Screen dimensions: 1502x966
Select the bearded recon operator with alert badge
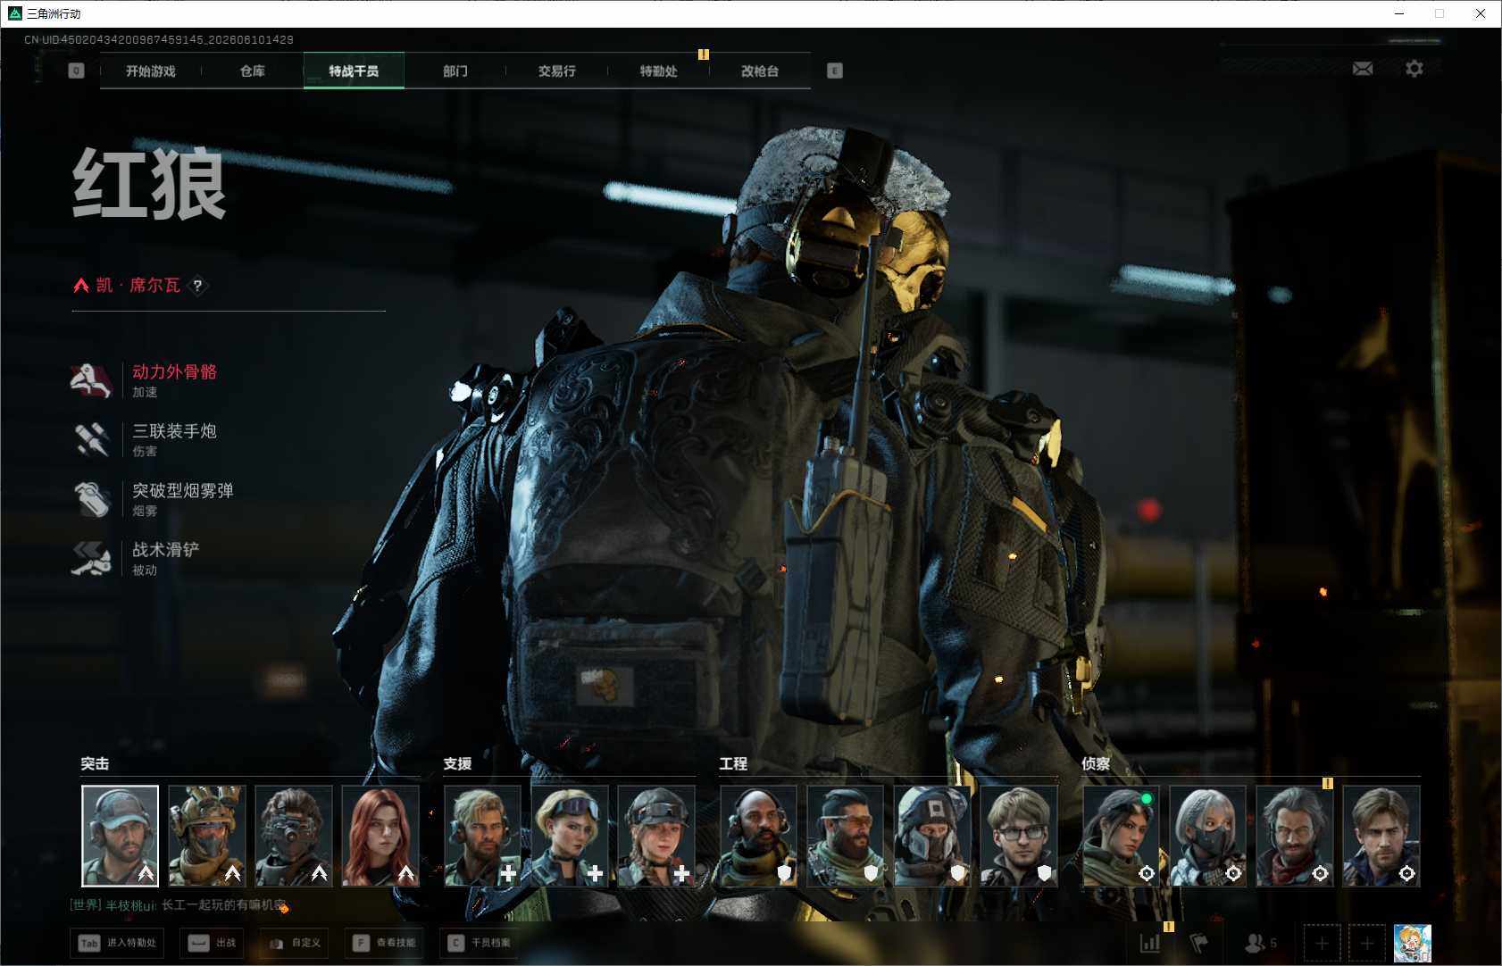[1295, 836]
